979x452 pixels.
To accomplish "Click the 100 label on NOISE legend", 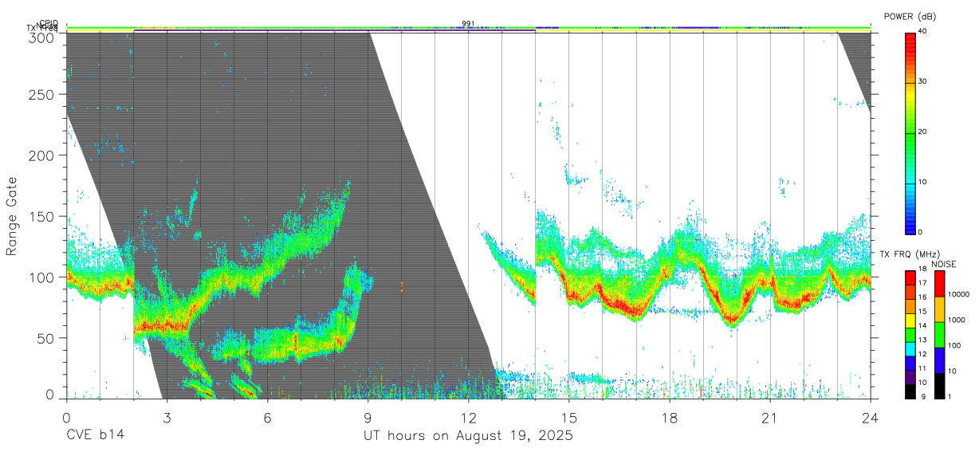I will [x=953, y=346].
